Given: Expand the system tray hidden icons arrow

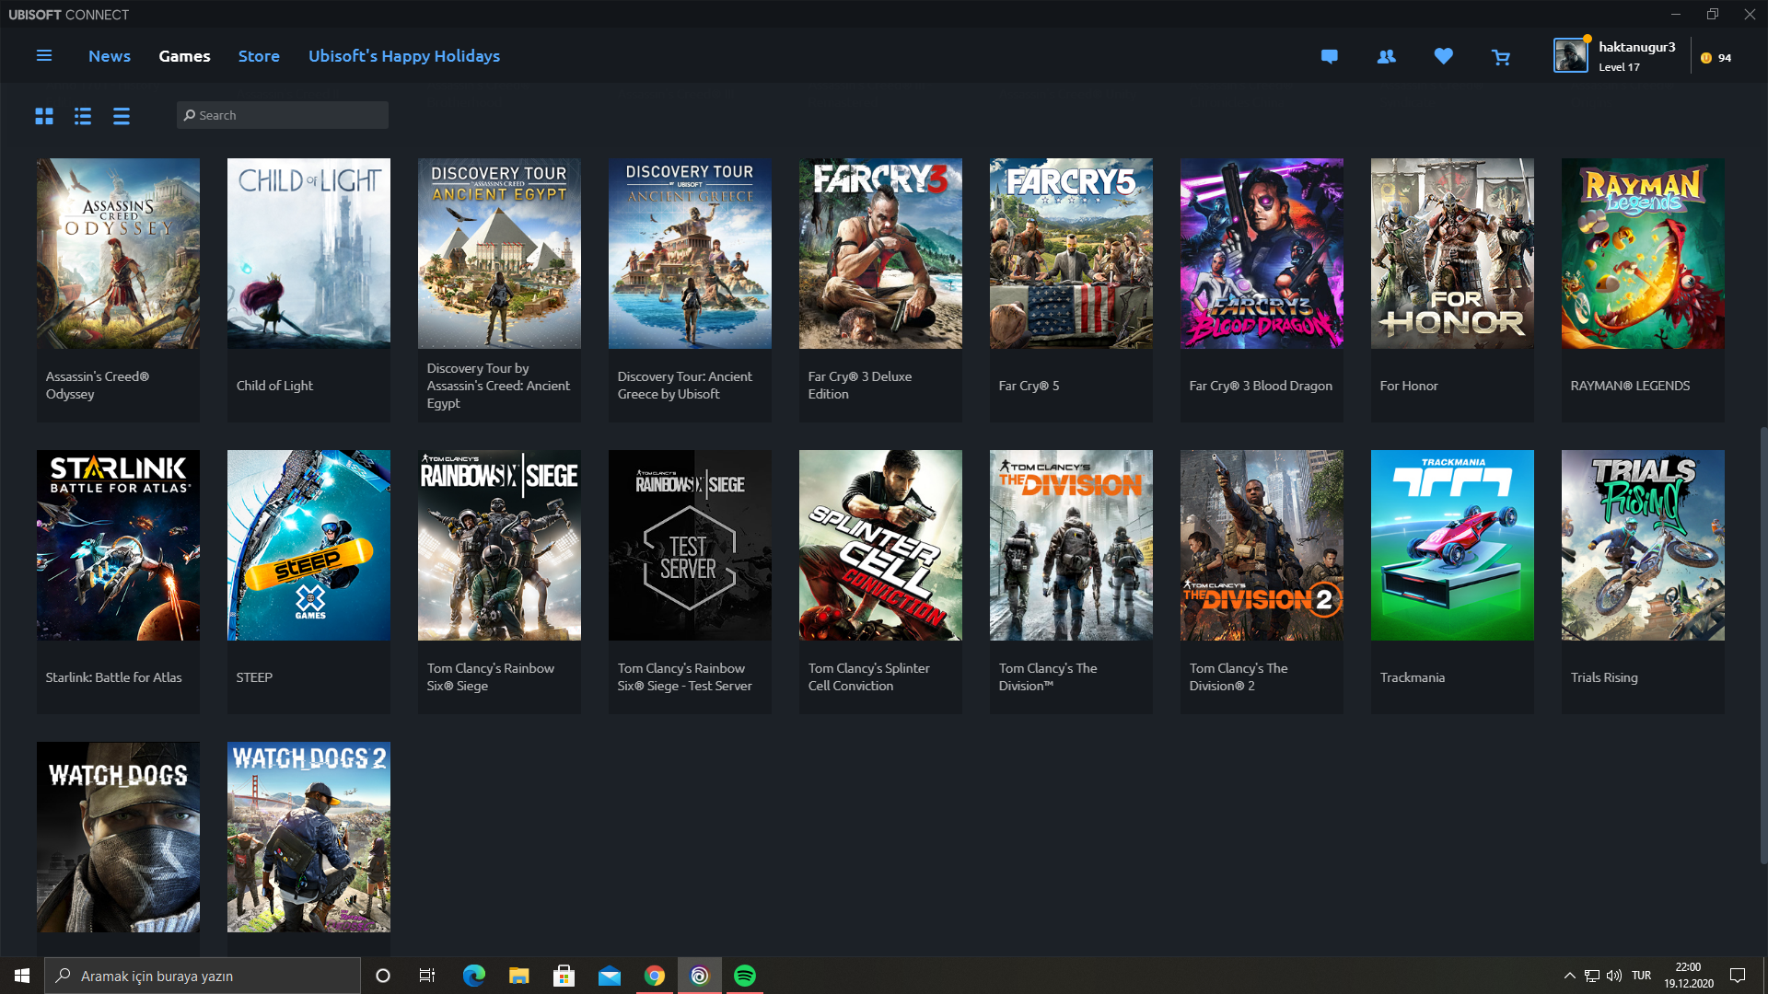Looking at the screenshot, I should 1569,976.
